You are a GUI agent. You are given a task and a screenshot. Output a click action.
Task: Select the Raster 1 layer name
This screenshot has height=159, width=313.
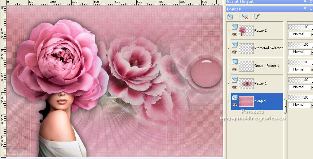pos(260,83)
